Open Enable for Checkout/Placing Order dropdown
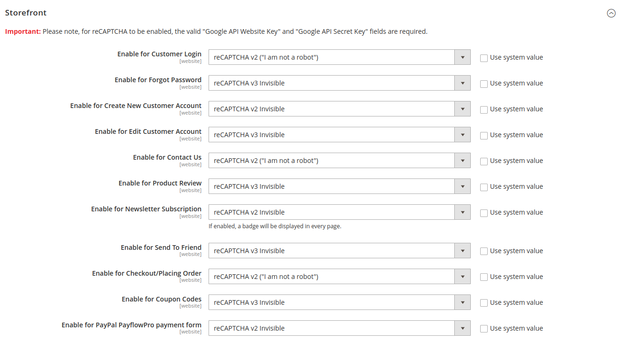 pos(339,277)
